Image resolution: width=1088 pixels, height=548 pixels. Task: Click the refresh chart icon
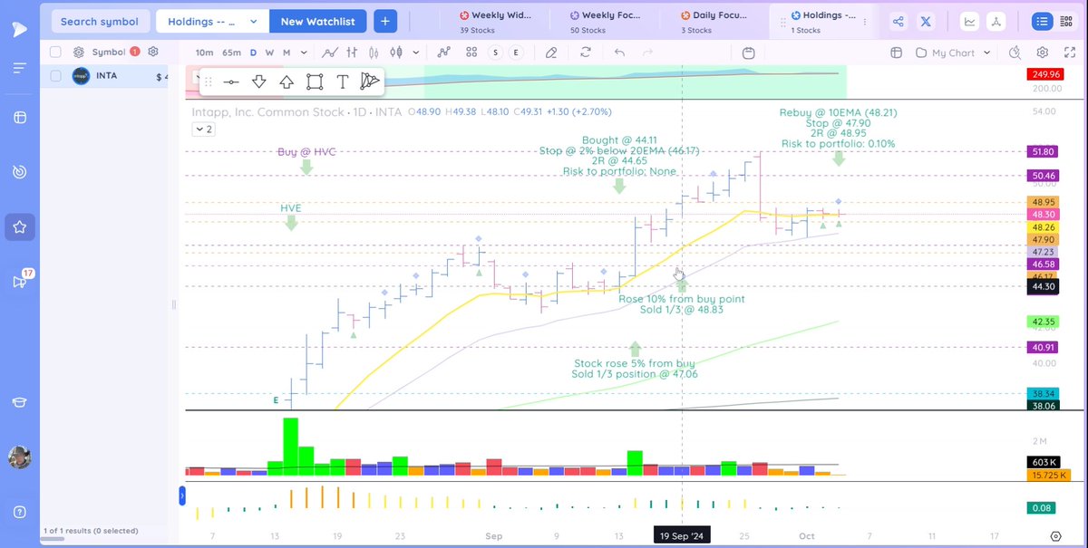586,53
